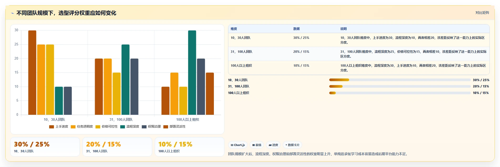The image size is (500, 167).
Task: Click the 上手速度 bar in the 100人以上组织 group
Action: [166, 101]
